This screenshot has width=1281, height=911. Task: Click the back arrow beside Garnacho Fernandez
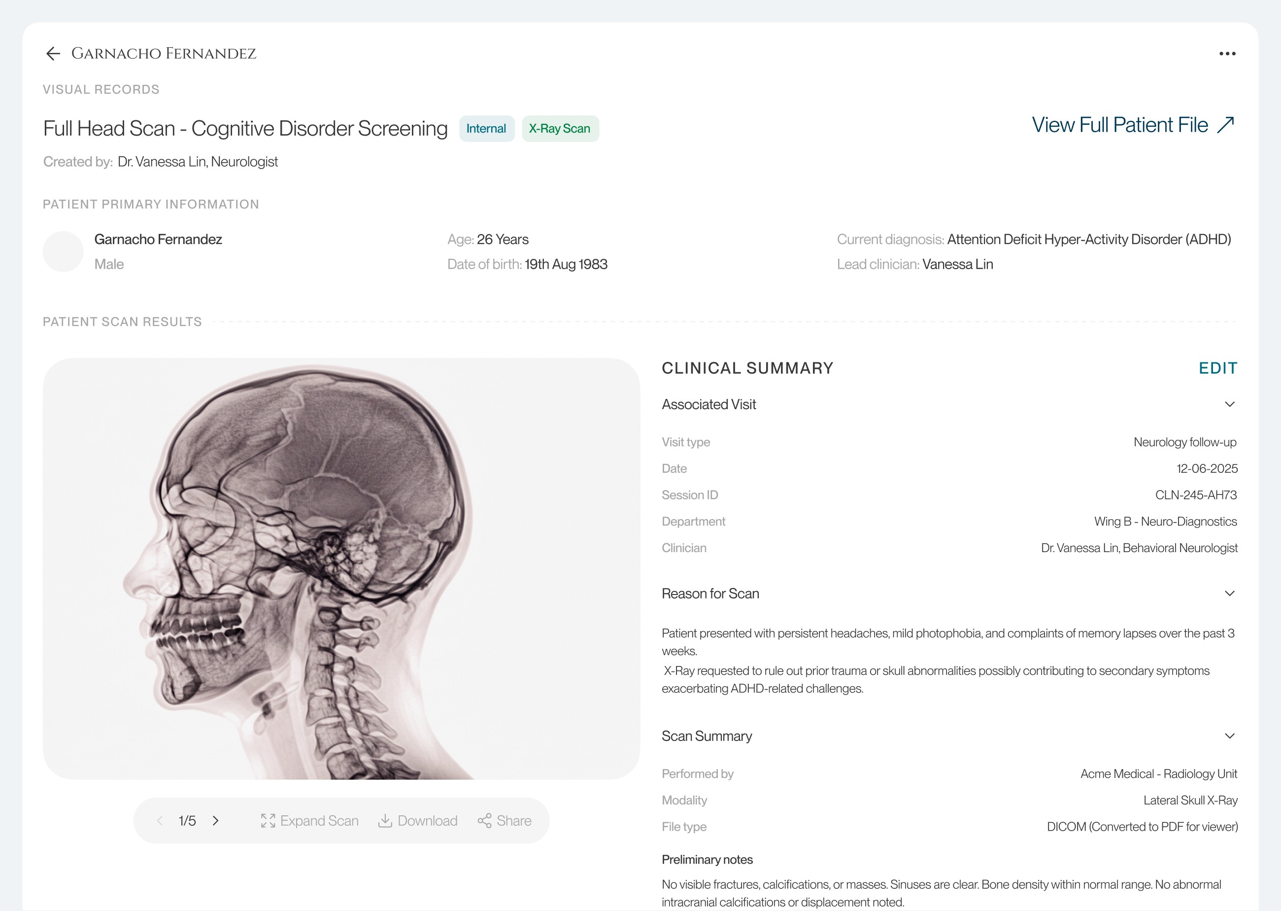pyautogui.click(x=53, y=54)
